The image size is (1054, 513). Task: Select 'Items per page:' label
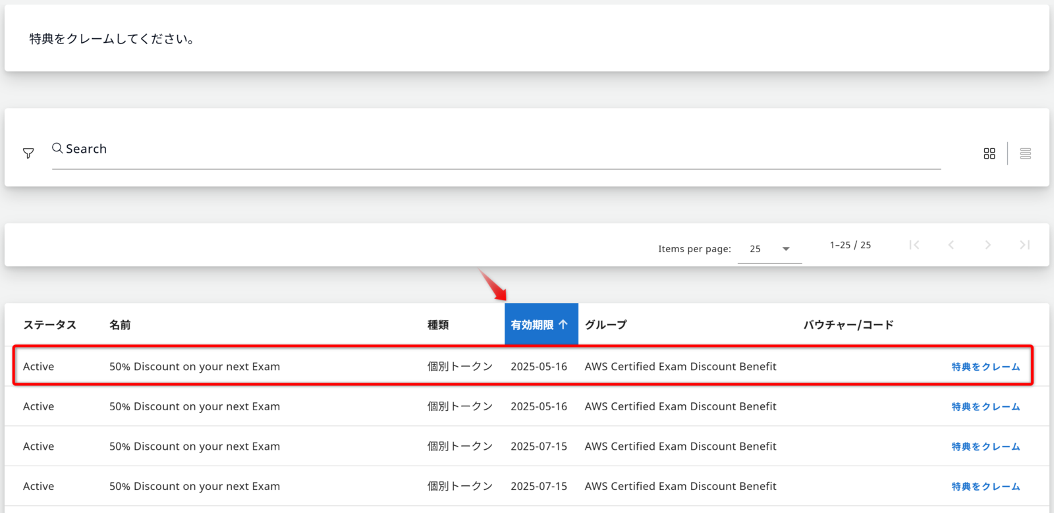pyautogui.click(x=694, y=249)
